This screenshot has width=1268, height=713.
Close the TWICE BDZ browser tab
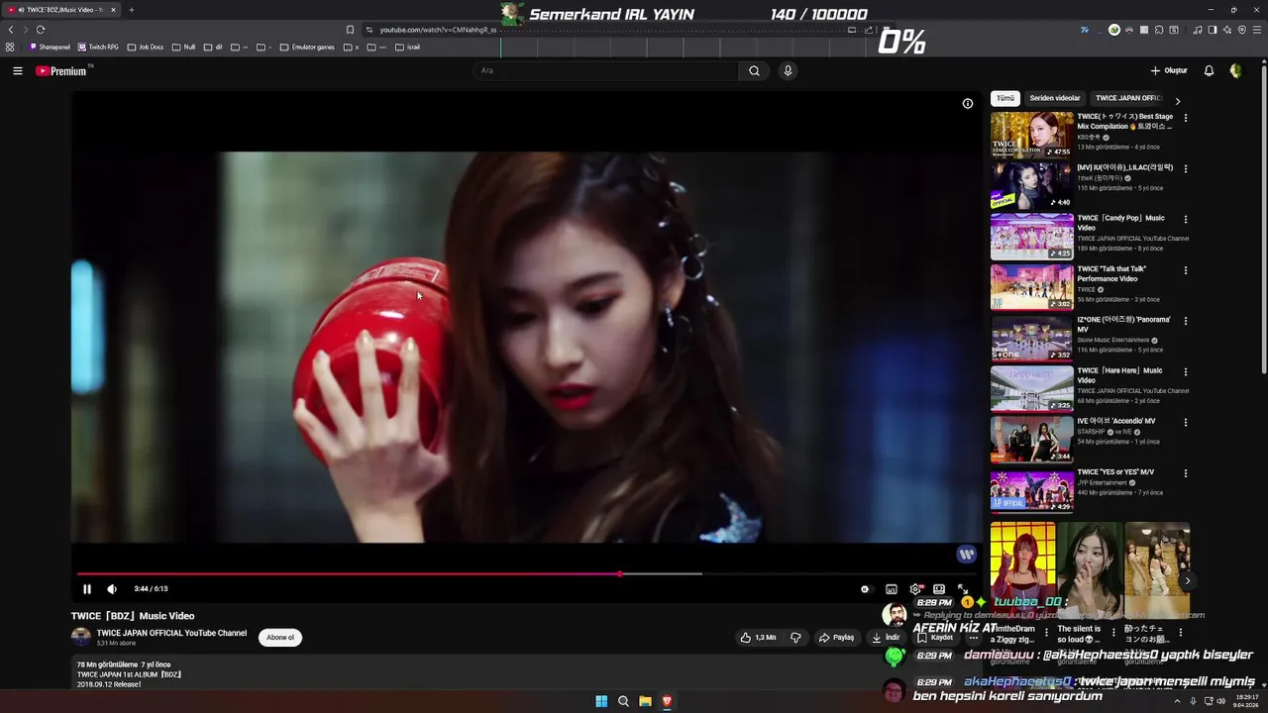(113, 10)
